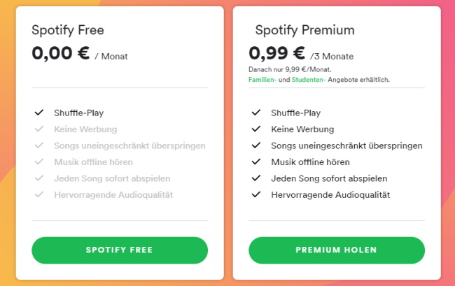This screenshot has width=455, height=286.
Task: Click Danach nur 9,99 €/Monat text
Action: tap(290, 69)
